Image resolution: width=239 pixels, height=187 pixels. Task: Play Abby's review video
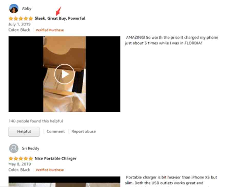(x=64, y=74)
